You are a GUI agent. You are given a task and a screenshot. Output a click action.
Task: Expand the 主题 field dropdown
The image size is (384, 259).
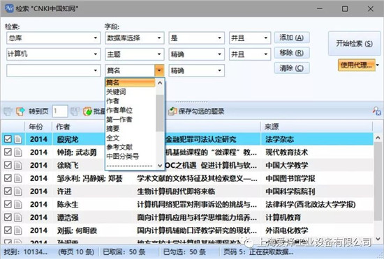[159, 54]
